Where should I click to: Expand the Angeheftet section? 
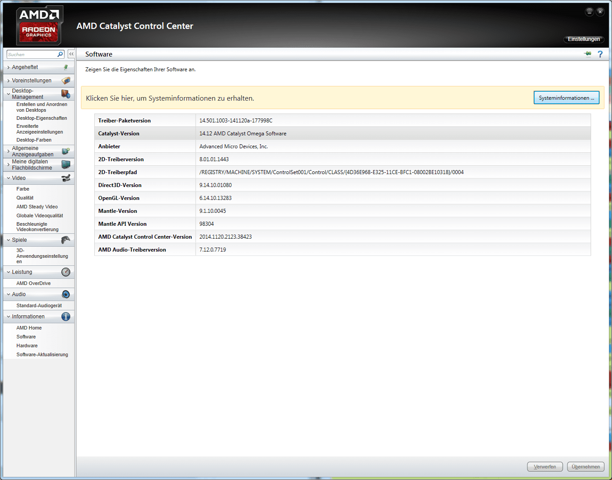pos(8,67)
